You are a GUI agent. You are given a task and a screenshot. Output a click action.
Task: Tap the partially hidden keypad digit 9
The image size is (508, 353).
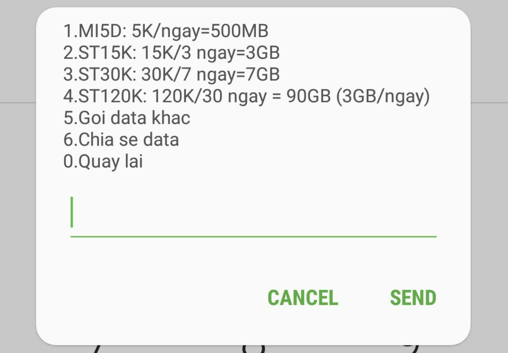click(x=411, y=349)
